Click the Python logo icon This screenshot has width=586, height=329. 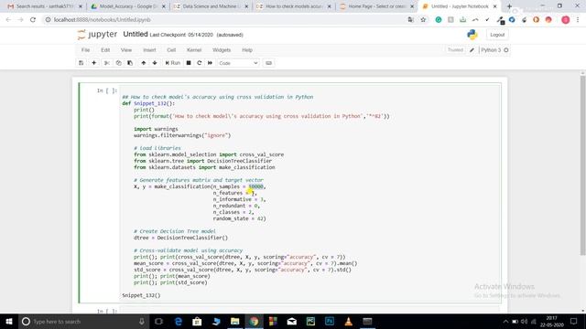point(472,35)
